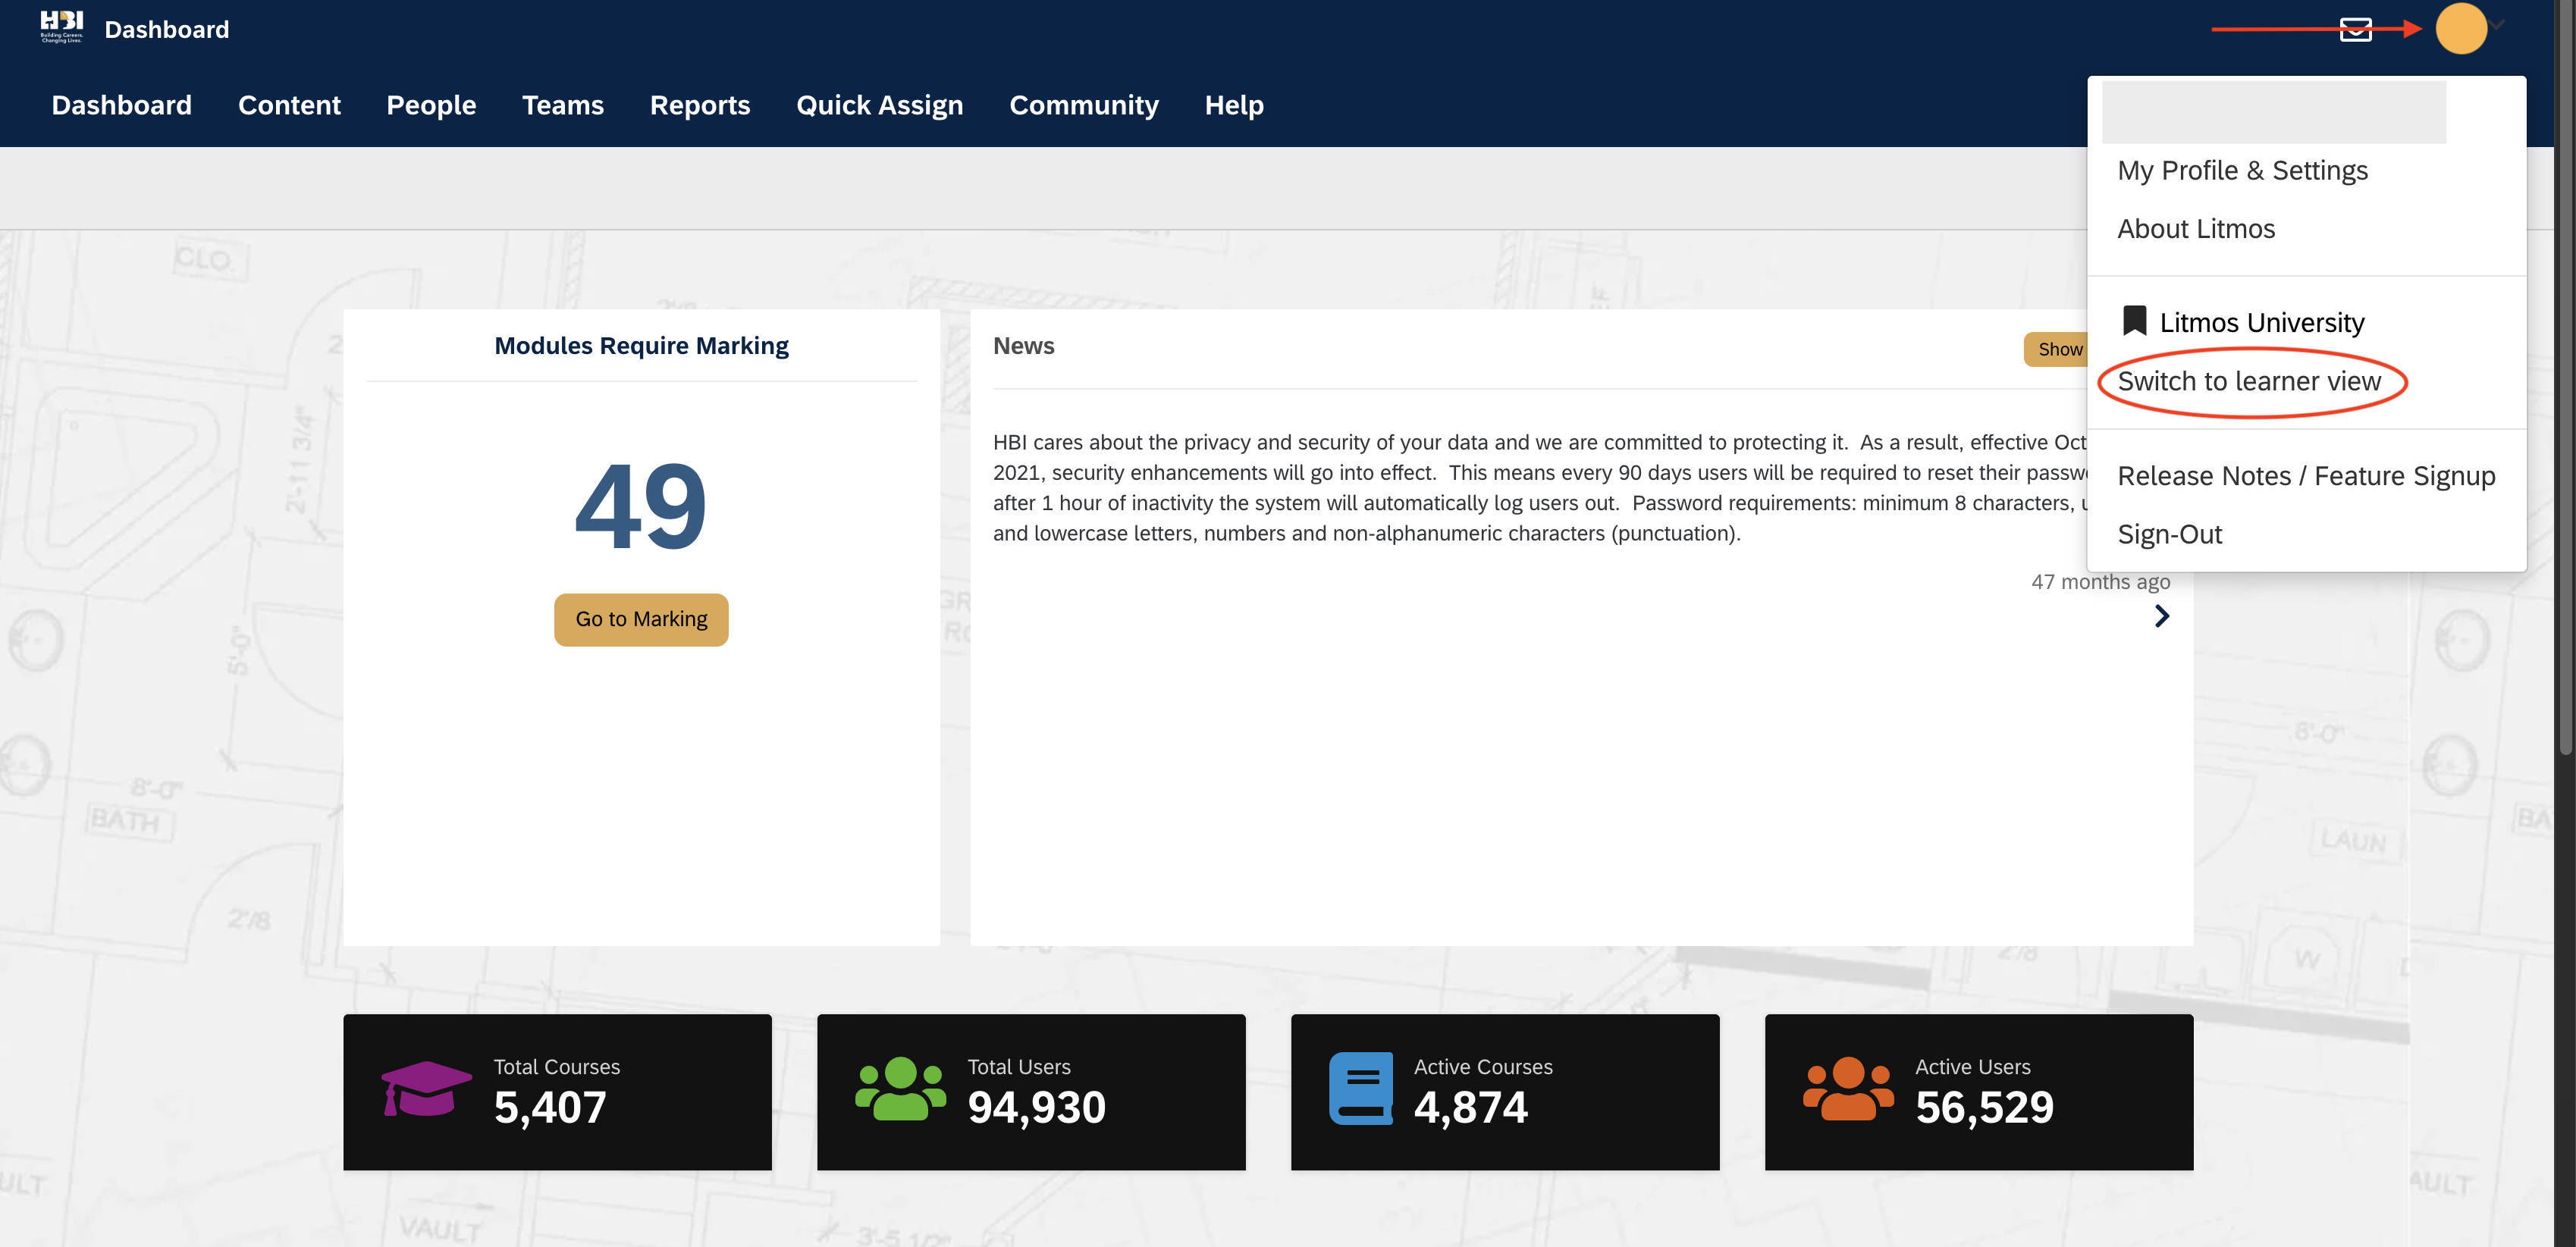The width and height of the screenshot is (2576, 1247).
Task: Click the Show button in News
Action: pos(2058,349)
